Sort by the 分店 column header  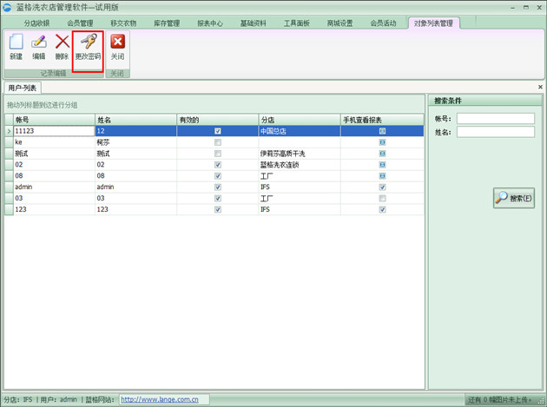click(x=299, y=120)
